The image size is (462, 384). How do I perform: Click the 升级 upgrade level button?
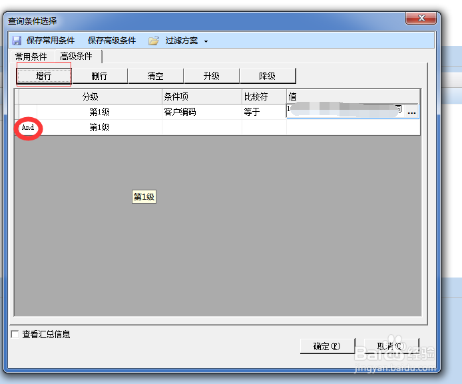click(212, 76)
